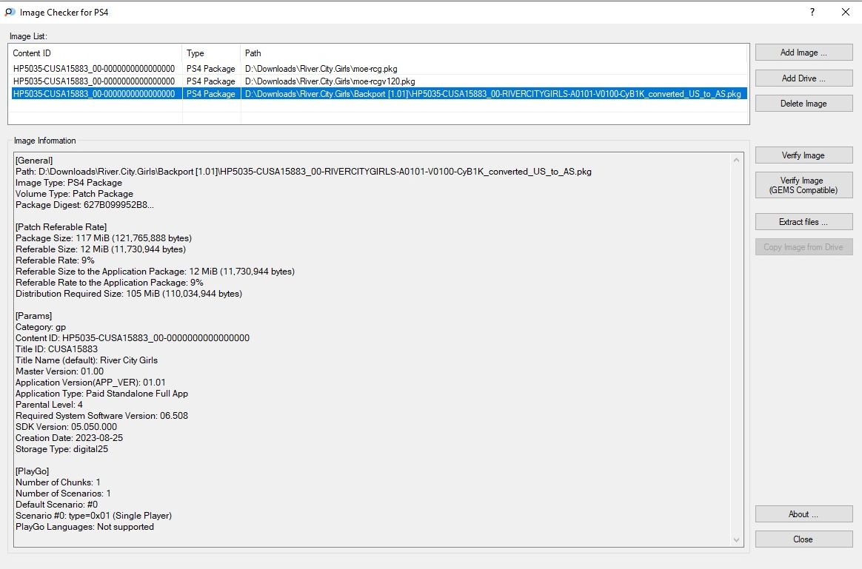862x569 pixels.
Task: Click the Required System Software Version line
Action: coord(101,416)
